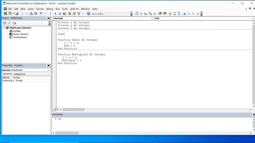The height and width of the screenshot is (143, 255).
Task: Click the Immediate window horizontal scrollbar thumb
Action: pos(67,133)
